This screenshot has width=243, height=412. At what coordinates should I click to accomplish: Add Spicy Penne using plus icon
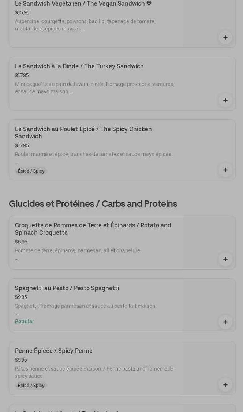[225, 385]
